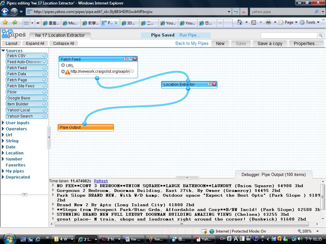This screenshot has width=326, height=244.
Task: Minimize the Fetch Feed module
Action: [x=130, y=59]
